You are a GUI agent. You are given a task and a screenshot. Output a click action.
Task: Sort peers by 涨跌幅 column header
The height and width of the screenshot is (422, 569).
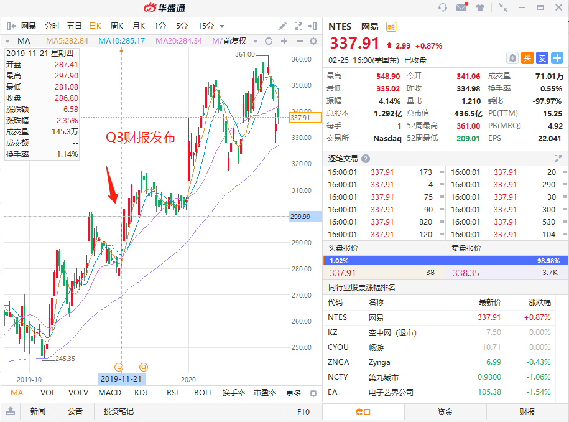coord(540,302)
